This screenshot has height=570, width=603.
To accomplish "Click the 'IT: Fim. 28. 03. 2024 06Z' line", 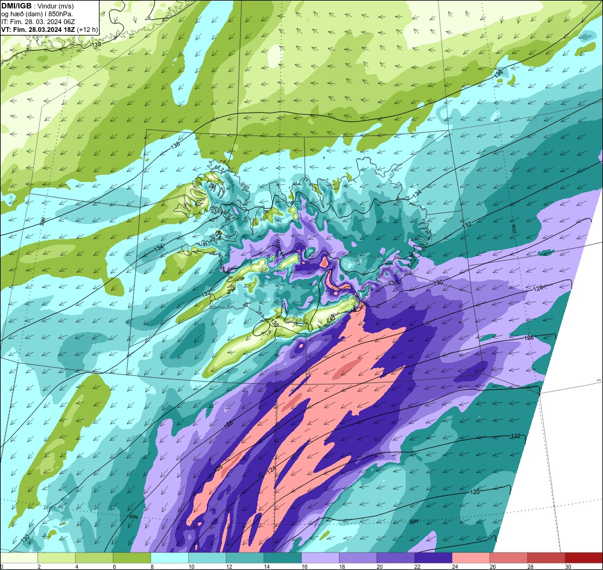I will click(x=38, y=22).
